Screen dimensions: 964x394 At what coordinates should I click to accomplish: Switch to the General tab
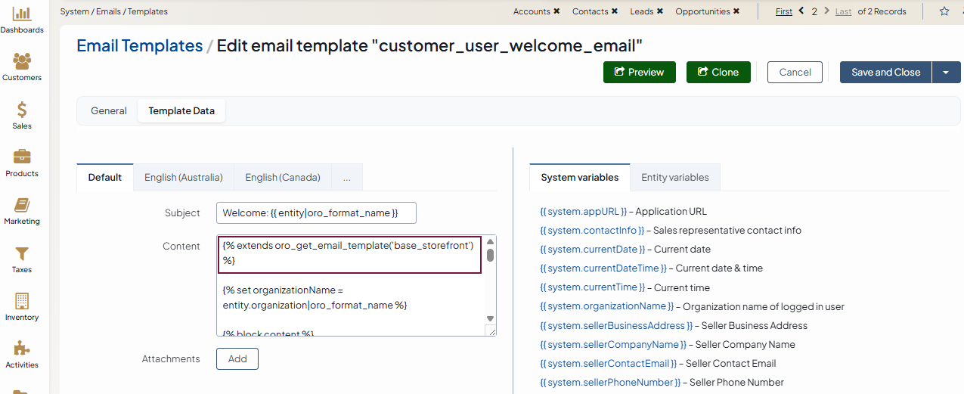tap(109, 111)
